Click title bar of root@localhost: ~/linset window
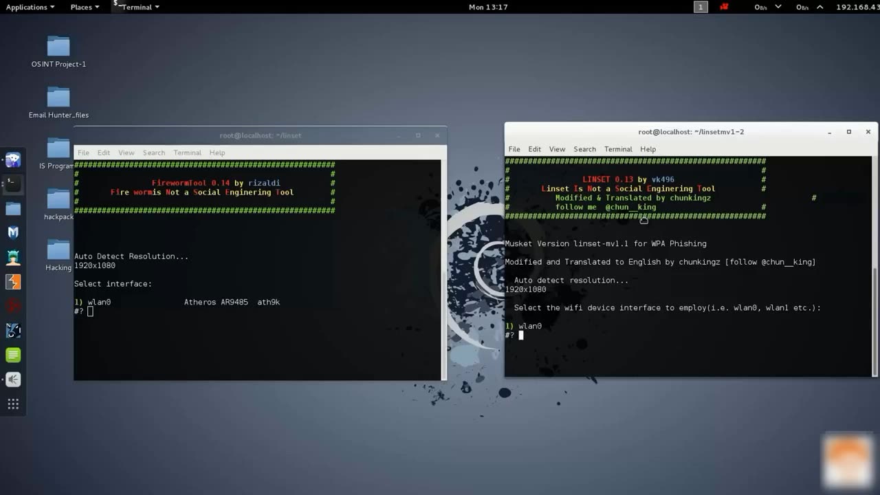This screenshot has width=880, height=495. click(x=260, y=135)
